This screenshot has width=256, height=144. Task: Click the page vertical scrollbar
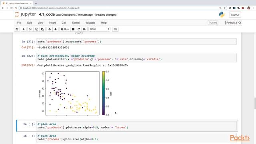tap(255, 103)
